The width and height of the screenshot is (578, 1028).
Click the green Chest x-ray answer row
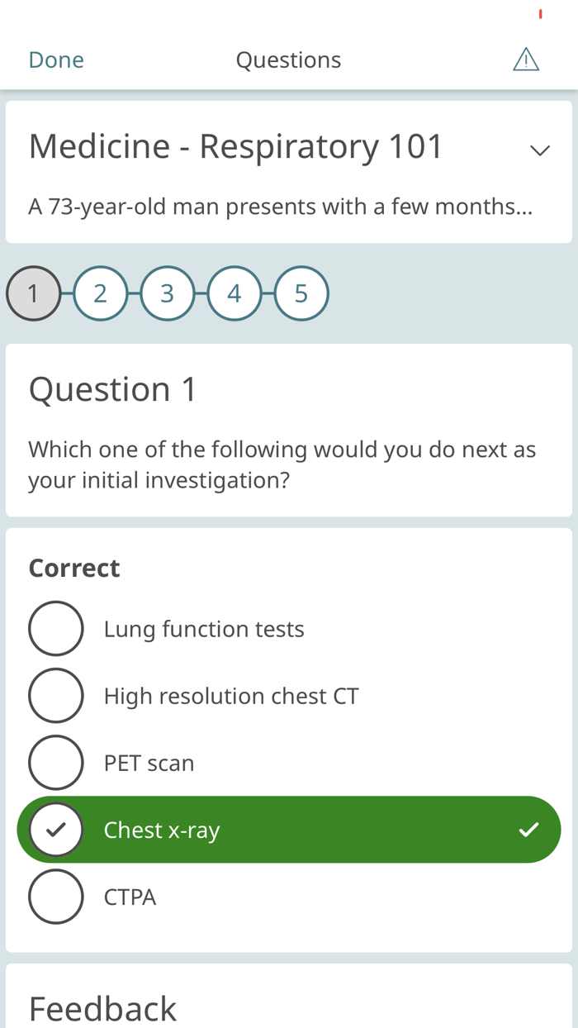click(x=289, y=829)
